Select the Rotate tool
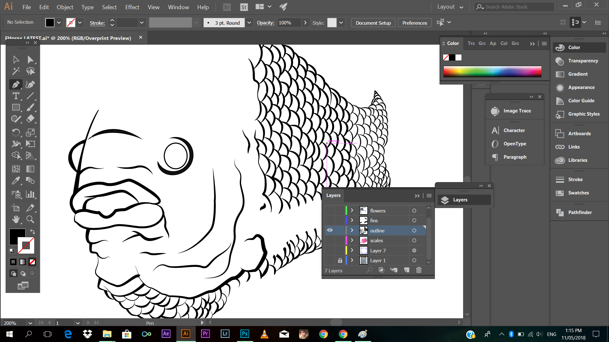The width and height of the screenshot is (609, 342). pyautogui.click(x=16, y=132)
